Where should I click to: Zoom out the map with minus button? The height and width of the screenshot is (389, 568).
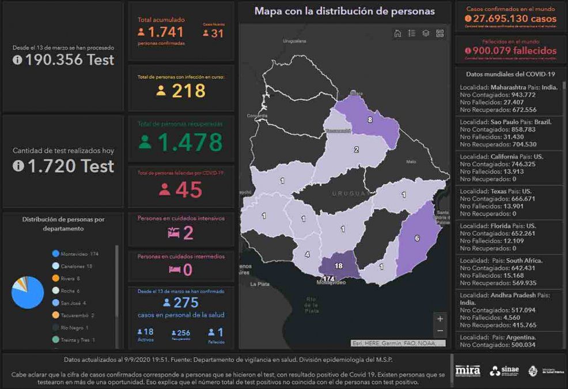point(440,331)
